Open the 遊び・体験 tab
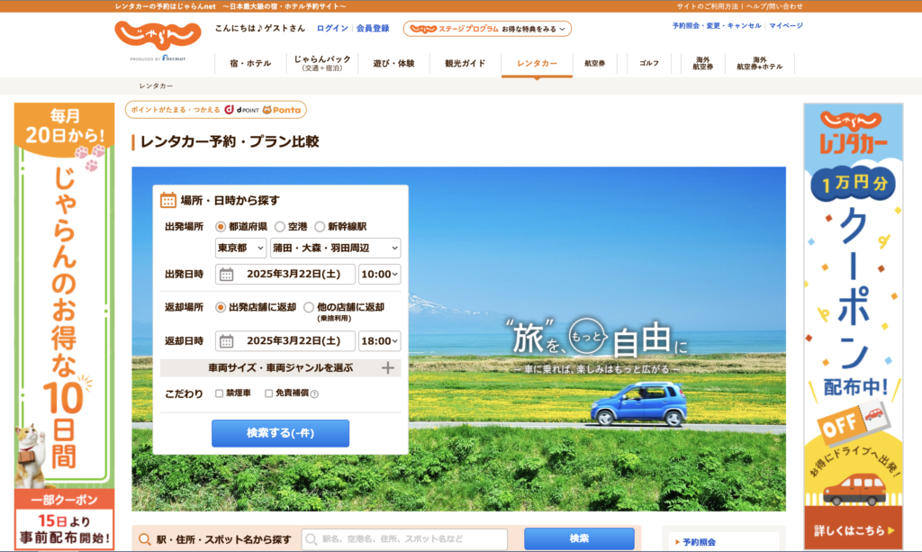This screenshot has width=922, height=552. [x=394, y=64]
